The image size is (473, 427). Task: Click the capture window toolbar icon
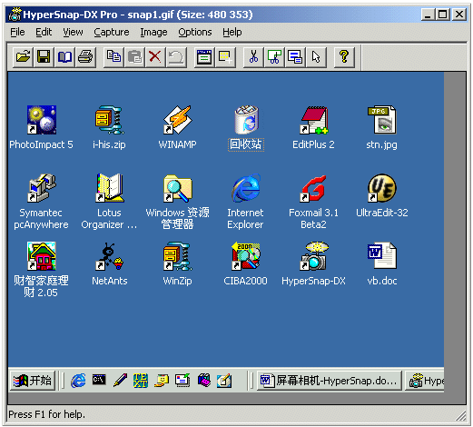[204, 56]
